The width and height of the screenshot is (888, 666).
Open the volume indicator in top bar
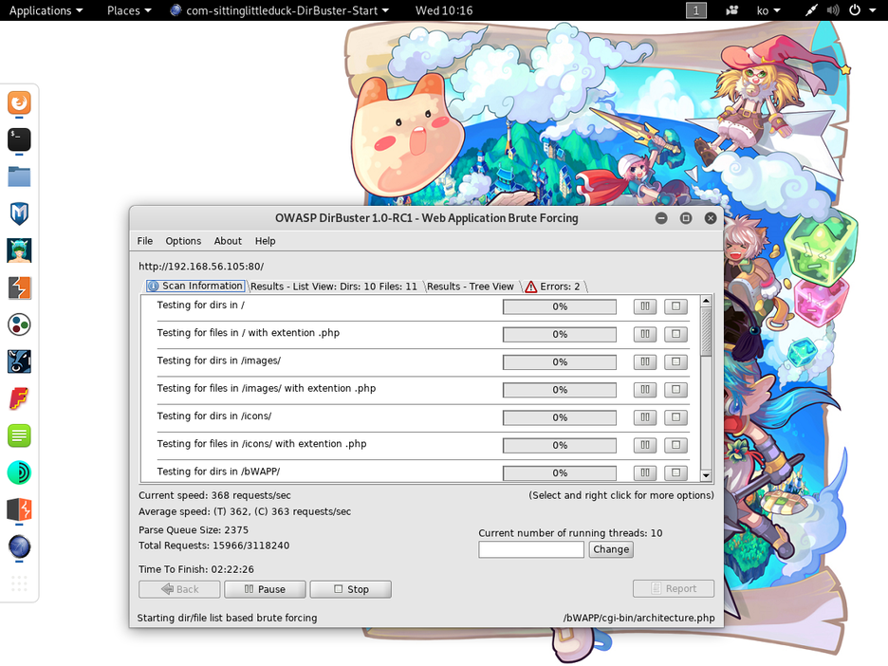click(833, 10)
